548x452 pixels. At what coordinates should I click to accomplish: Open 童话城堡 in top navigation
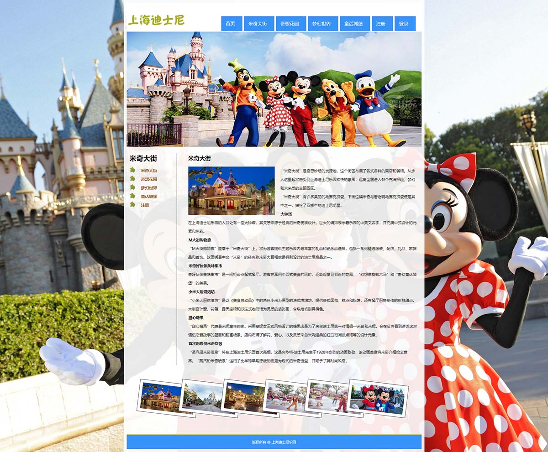coord(355,24)
